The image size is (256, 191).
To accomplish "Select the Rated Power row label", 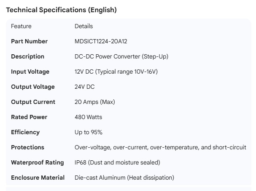I will (x=29, y=117).
